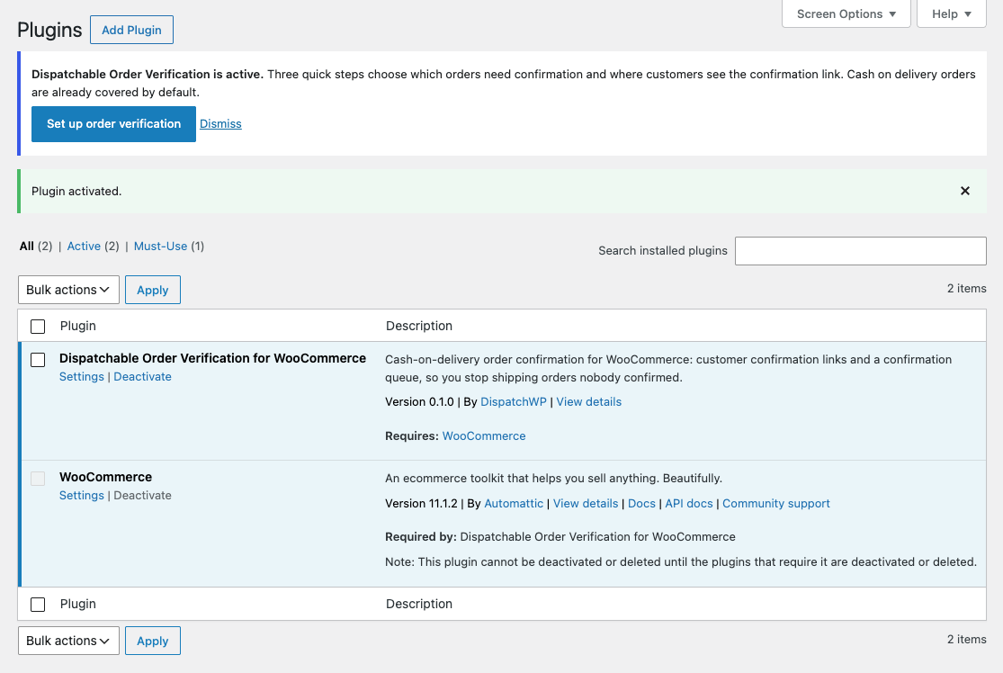View details of WooCommerce plugin
This screenshot has width=1003, height=673.
tap(586, 504)
